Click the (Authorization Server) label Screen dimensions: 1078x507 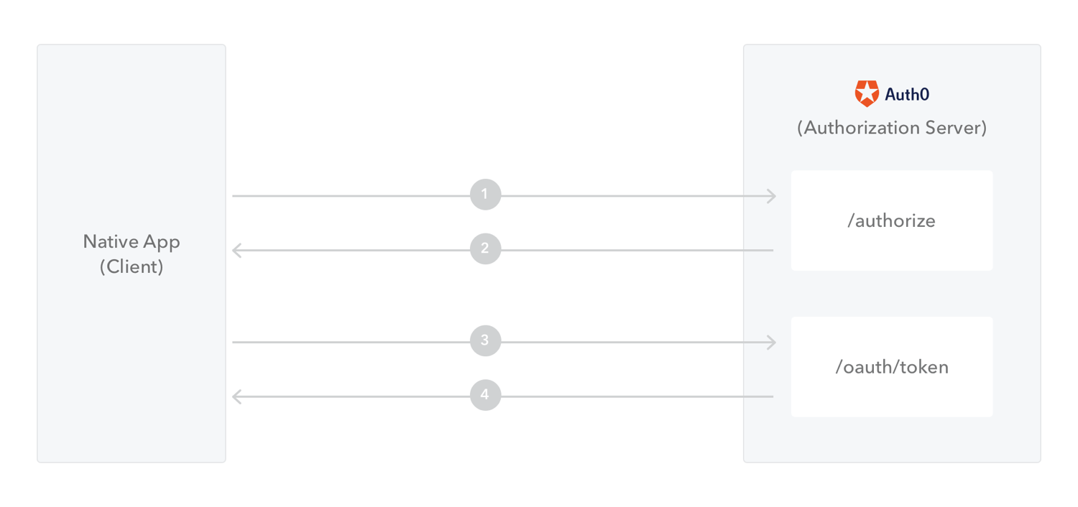tap(892, 128)
